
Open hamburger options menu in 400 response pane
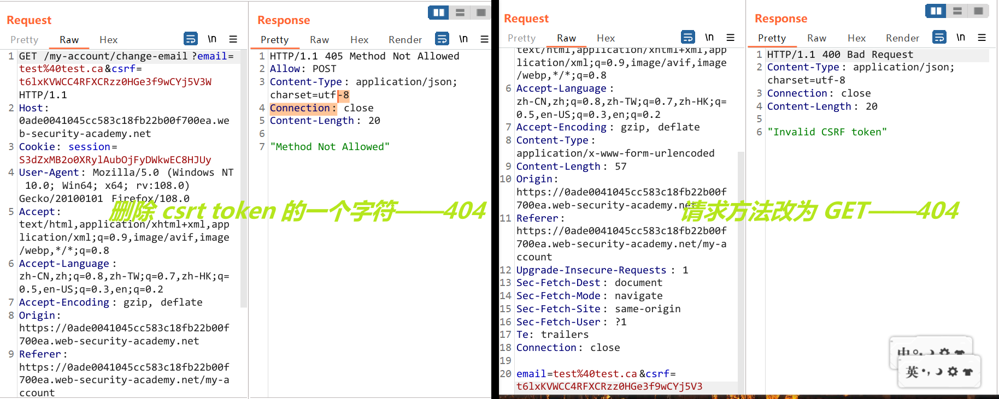[982, 37]
